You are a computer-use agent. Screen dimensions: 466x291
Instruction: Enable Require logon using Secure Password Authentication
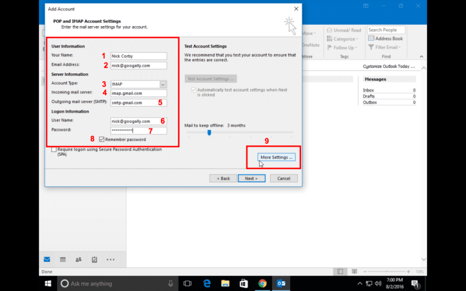54,150
